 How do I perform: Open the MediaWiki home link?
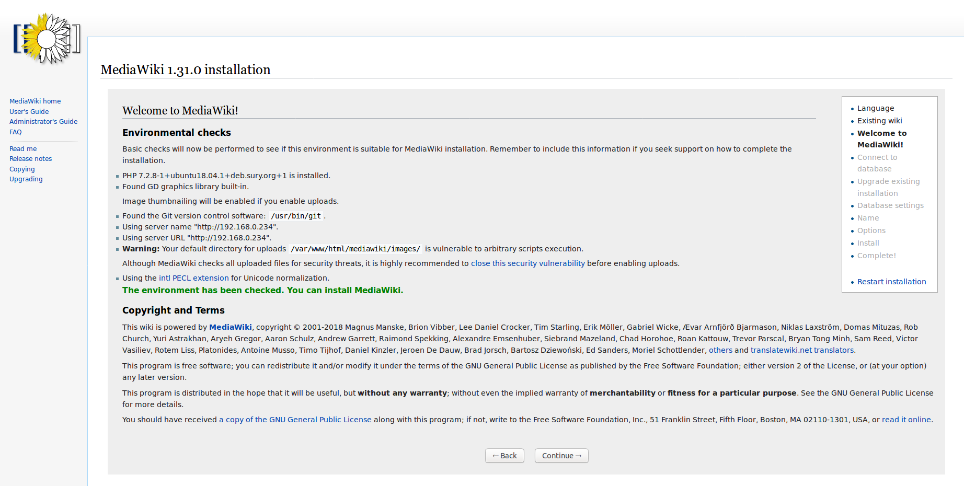[35, 101]
